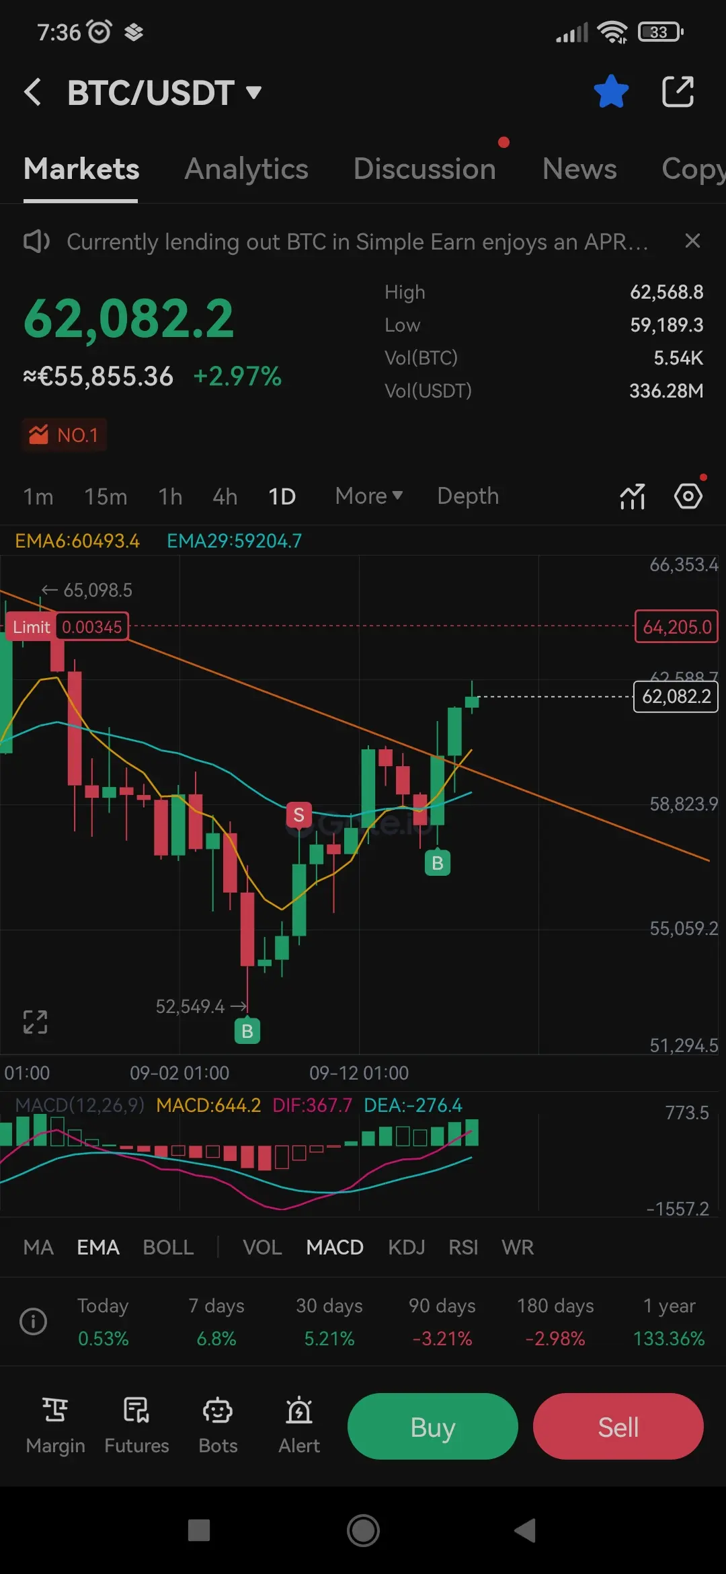Image resolution: width=726 pixels, height=1574 pixels.
Task: Toggle the BOLL indicator
Action: point(168,1247)
